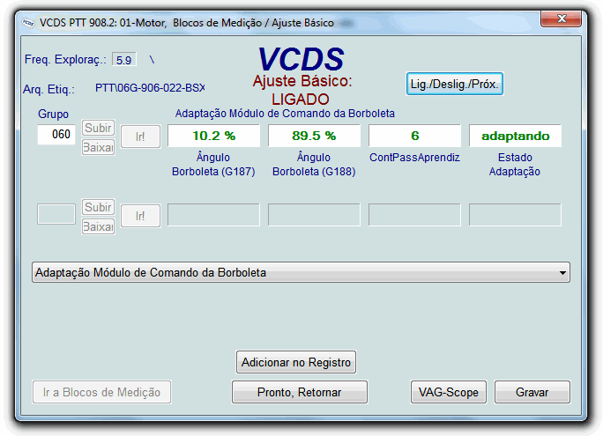
Task: Click the adaptando status field
Action: (516, 136)
